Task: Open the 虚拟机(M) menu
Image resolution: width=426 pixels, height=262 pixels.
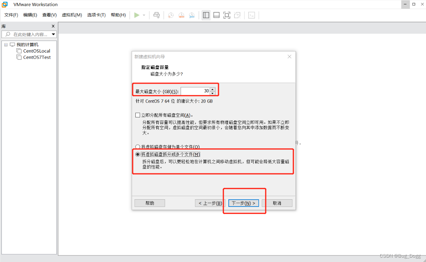Action: click(x=72, y=15)
